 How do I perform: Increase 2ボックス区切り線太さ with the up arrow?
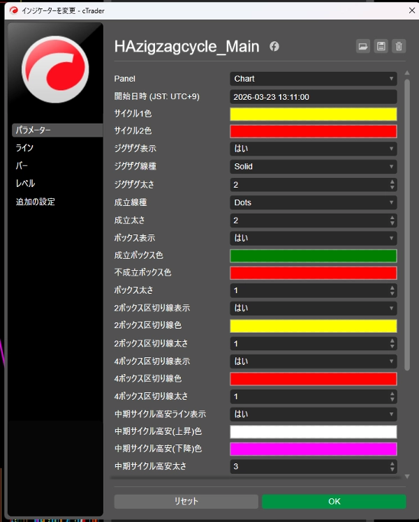tap(392, 341)
